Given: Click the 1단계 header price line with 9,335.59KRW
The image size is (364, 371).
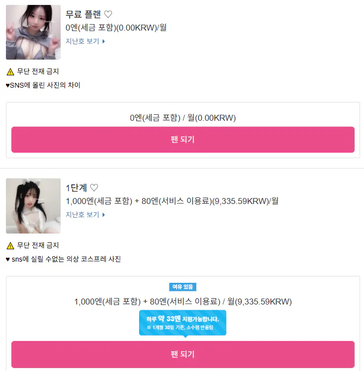Looking at the screenshot, I should point(172,201).
